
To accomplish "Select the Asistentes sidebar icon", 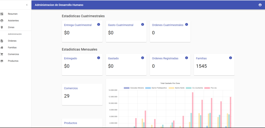I will pyautogui.click(x=2, y=21).
